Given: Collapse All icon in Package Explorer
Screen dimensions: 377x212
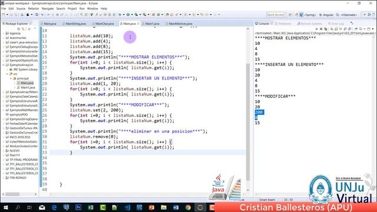Looking at the screenshot, I should click(19, 29).
